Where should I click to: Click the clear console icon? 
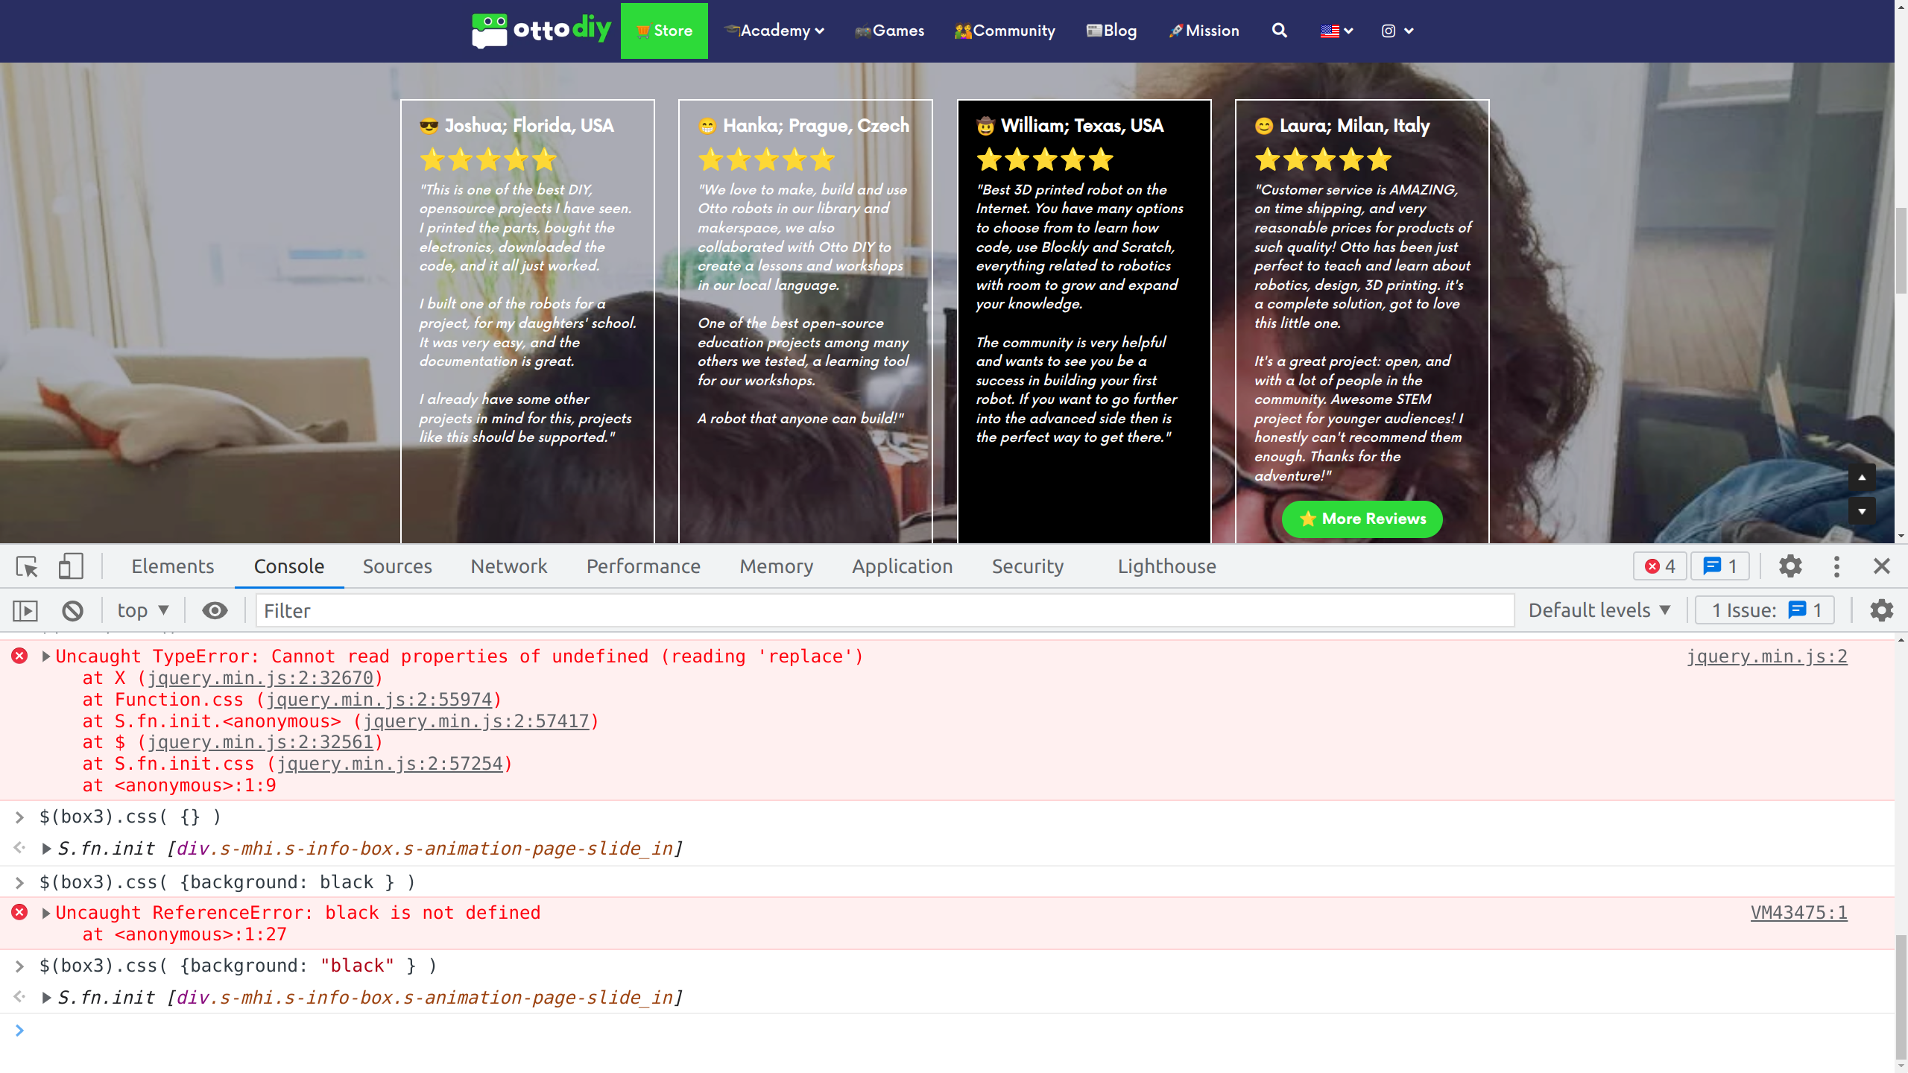point(72,611)
